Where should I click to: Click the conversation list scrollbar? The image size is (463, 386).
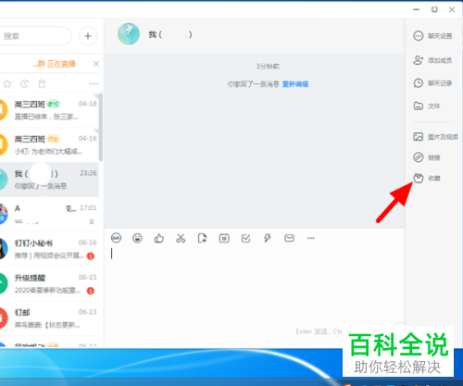point(101,127)
